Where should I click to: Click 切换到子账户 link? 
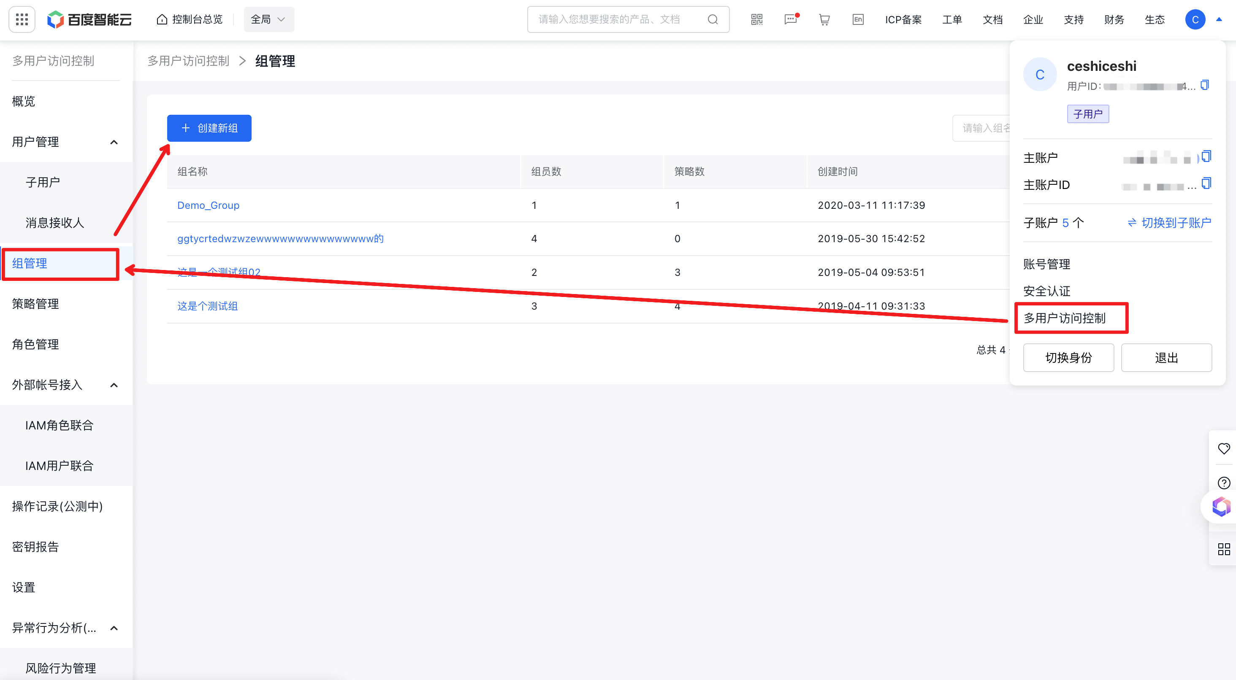pyautogui.click(x=1169, y=222)
